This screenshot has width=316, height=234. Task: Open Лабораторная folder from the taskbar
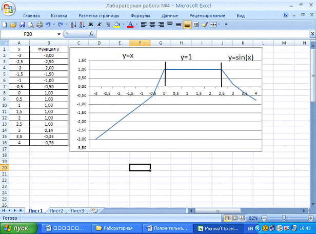click(117, 228)
